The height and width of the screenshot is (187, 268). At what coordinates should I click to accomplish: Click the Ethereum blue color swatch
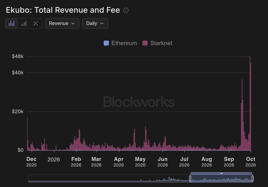click(106, 43)
